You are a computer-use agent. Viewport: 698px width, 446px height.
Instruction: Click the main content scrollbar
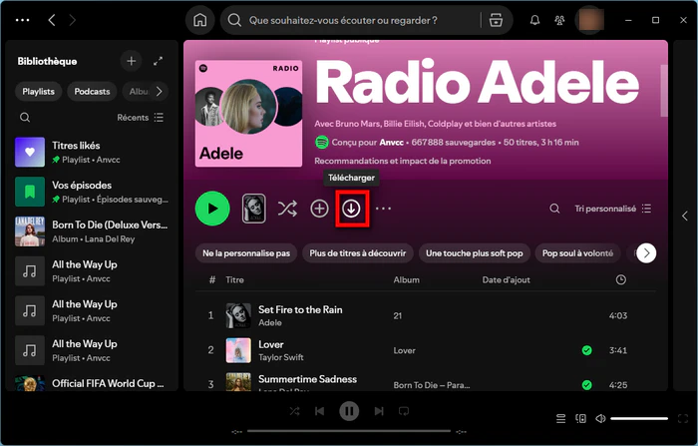click(x=664, y=90)
